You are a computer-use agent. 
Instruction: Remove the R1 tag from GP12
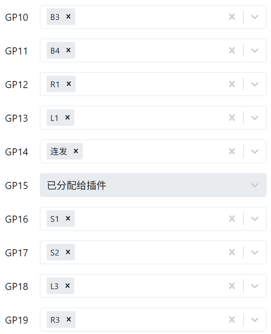click(x=69, y=84)
